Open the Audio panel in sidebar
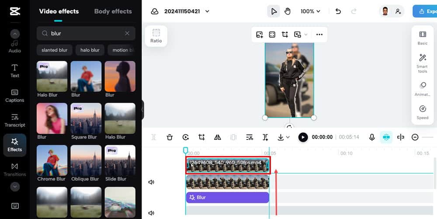The height and width of the screenshot is (219, 437). pyautogui.click(x=15, y=46)
